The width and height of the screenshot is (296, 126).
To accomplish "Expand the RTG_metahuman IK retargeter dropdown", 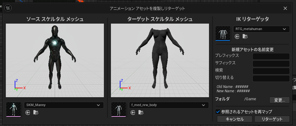I will [261, 29].
